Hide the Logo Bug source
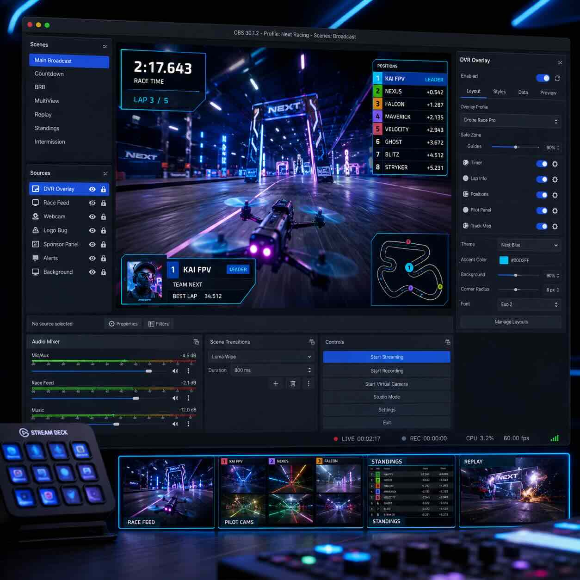Viewport: 580px width, 580px height. tap(93, 231)
